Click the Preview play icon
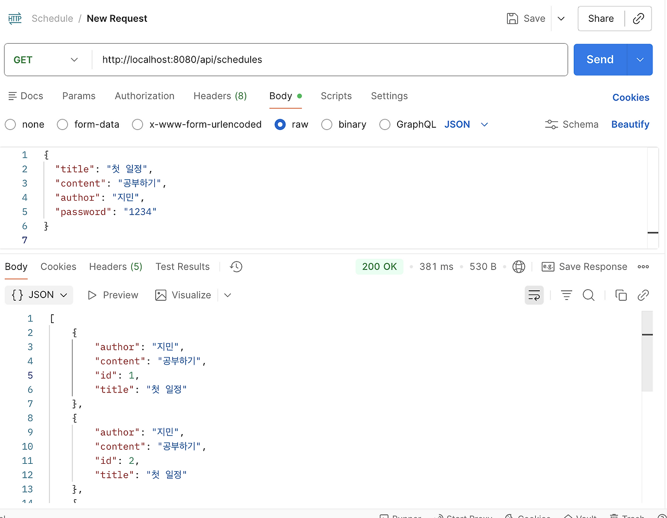Image resolution: width=667 pixels, height=518 pixels. tap(92, 295)
